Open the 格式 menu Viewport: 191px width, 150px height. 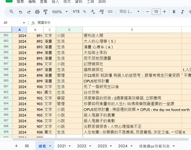coord(67,2)
